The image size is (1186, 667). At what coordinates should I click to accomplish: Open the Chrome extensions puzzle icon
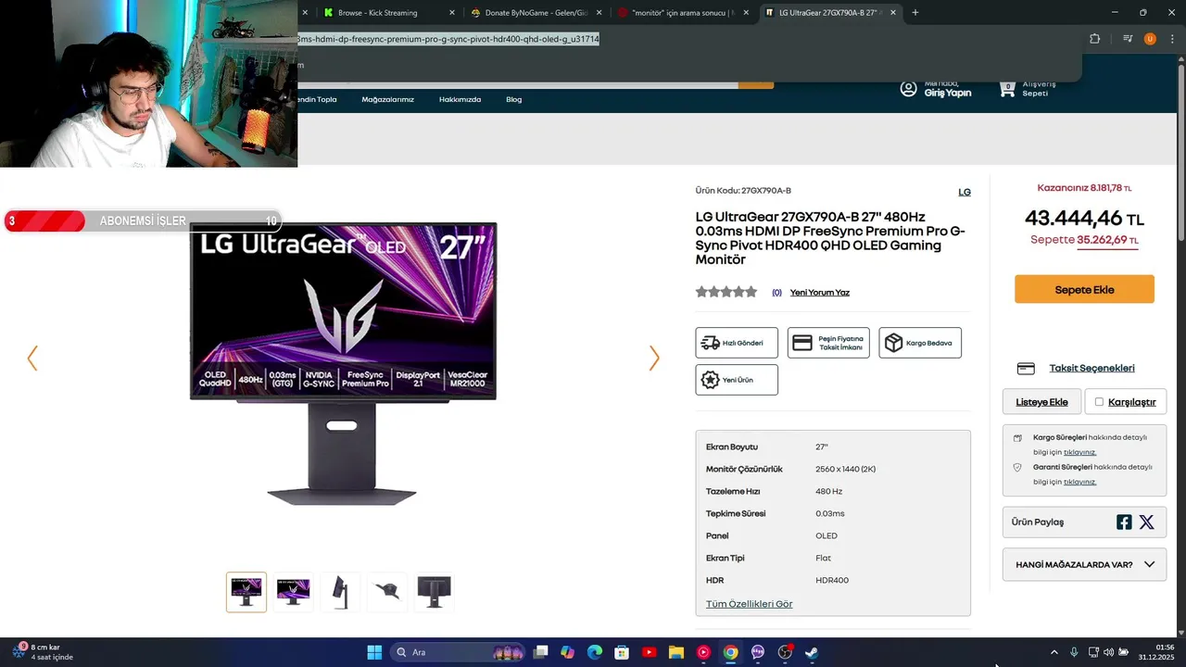1095,39
